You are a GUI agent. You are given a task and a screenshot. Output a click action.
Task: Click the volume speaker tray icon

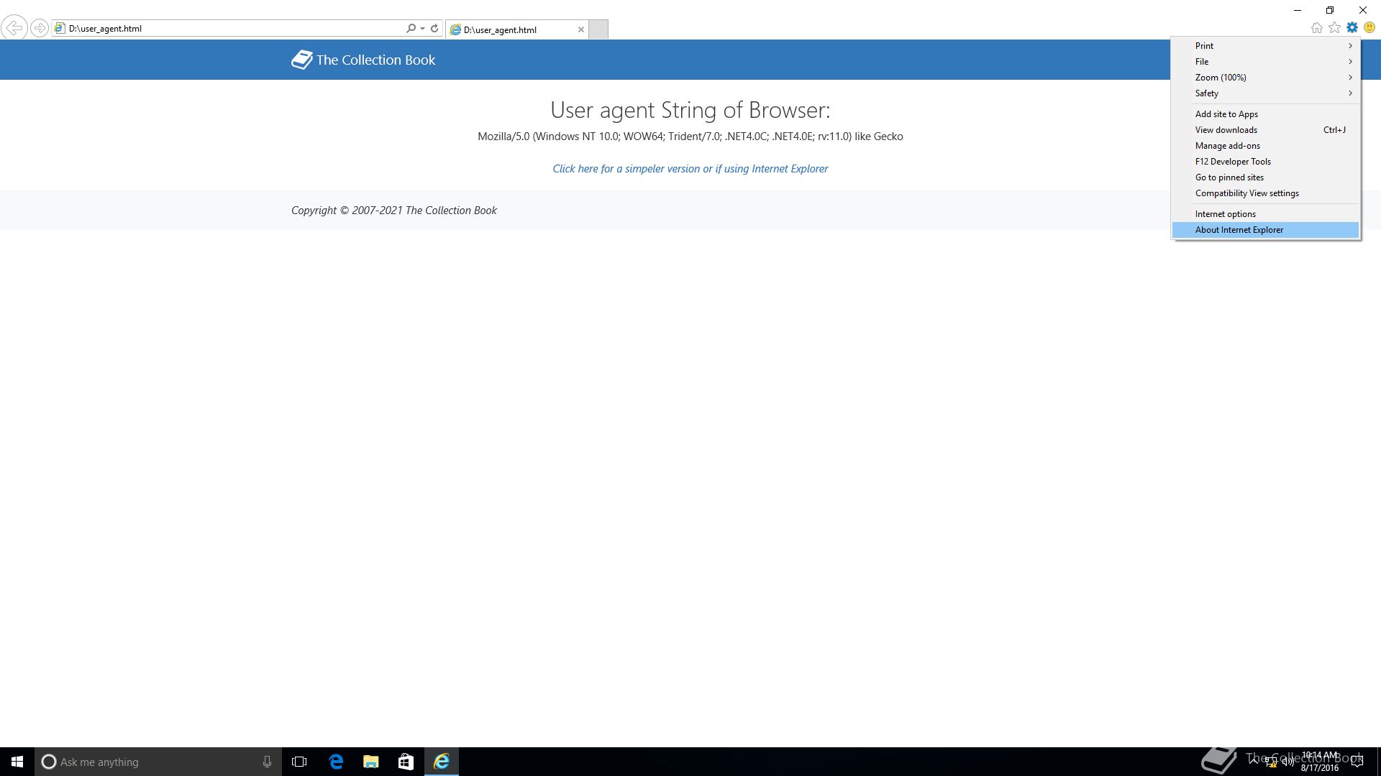pyautogui.click(x=1287, y=762)
